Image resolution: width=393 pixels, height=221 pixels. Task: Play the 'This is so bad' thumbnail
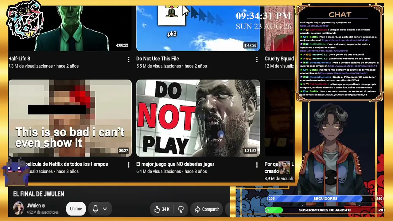coord(70,118)
